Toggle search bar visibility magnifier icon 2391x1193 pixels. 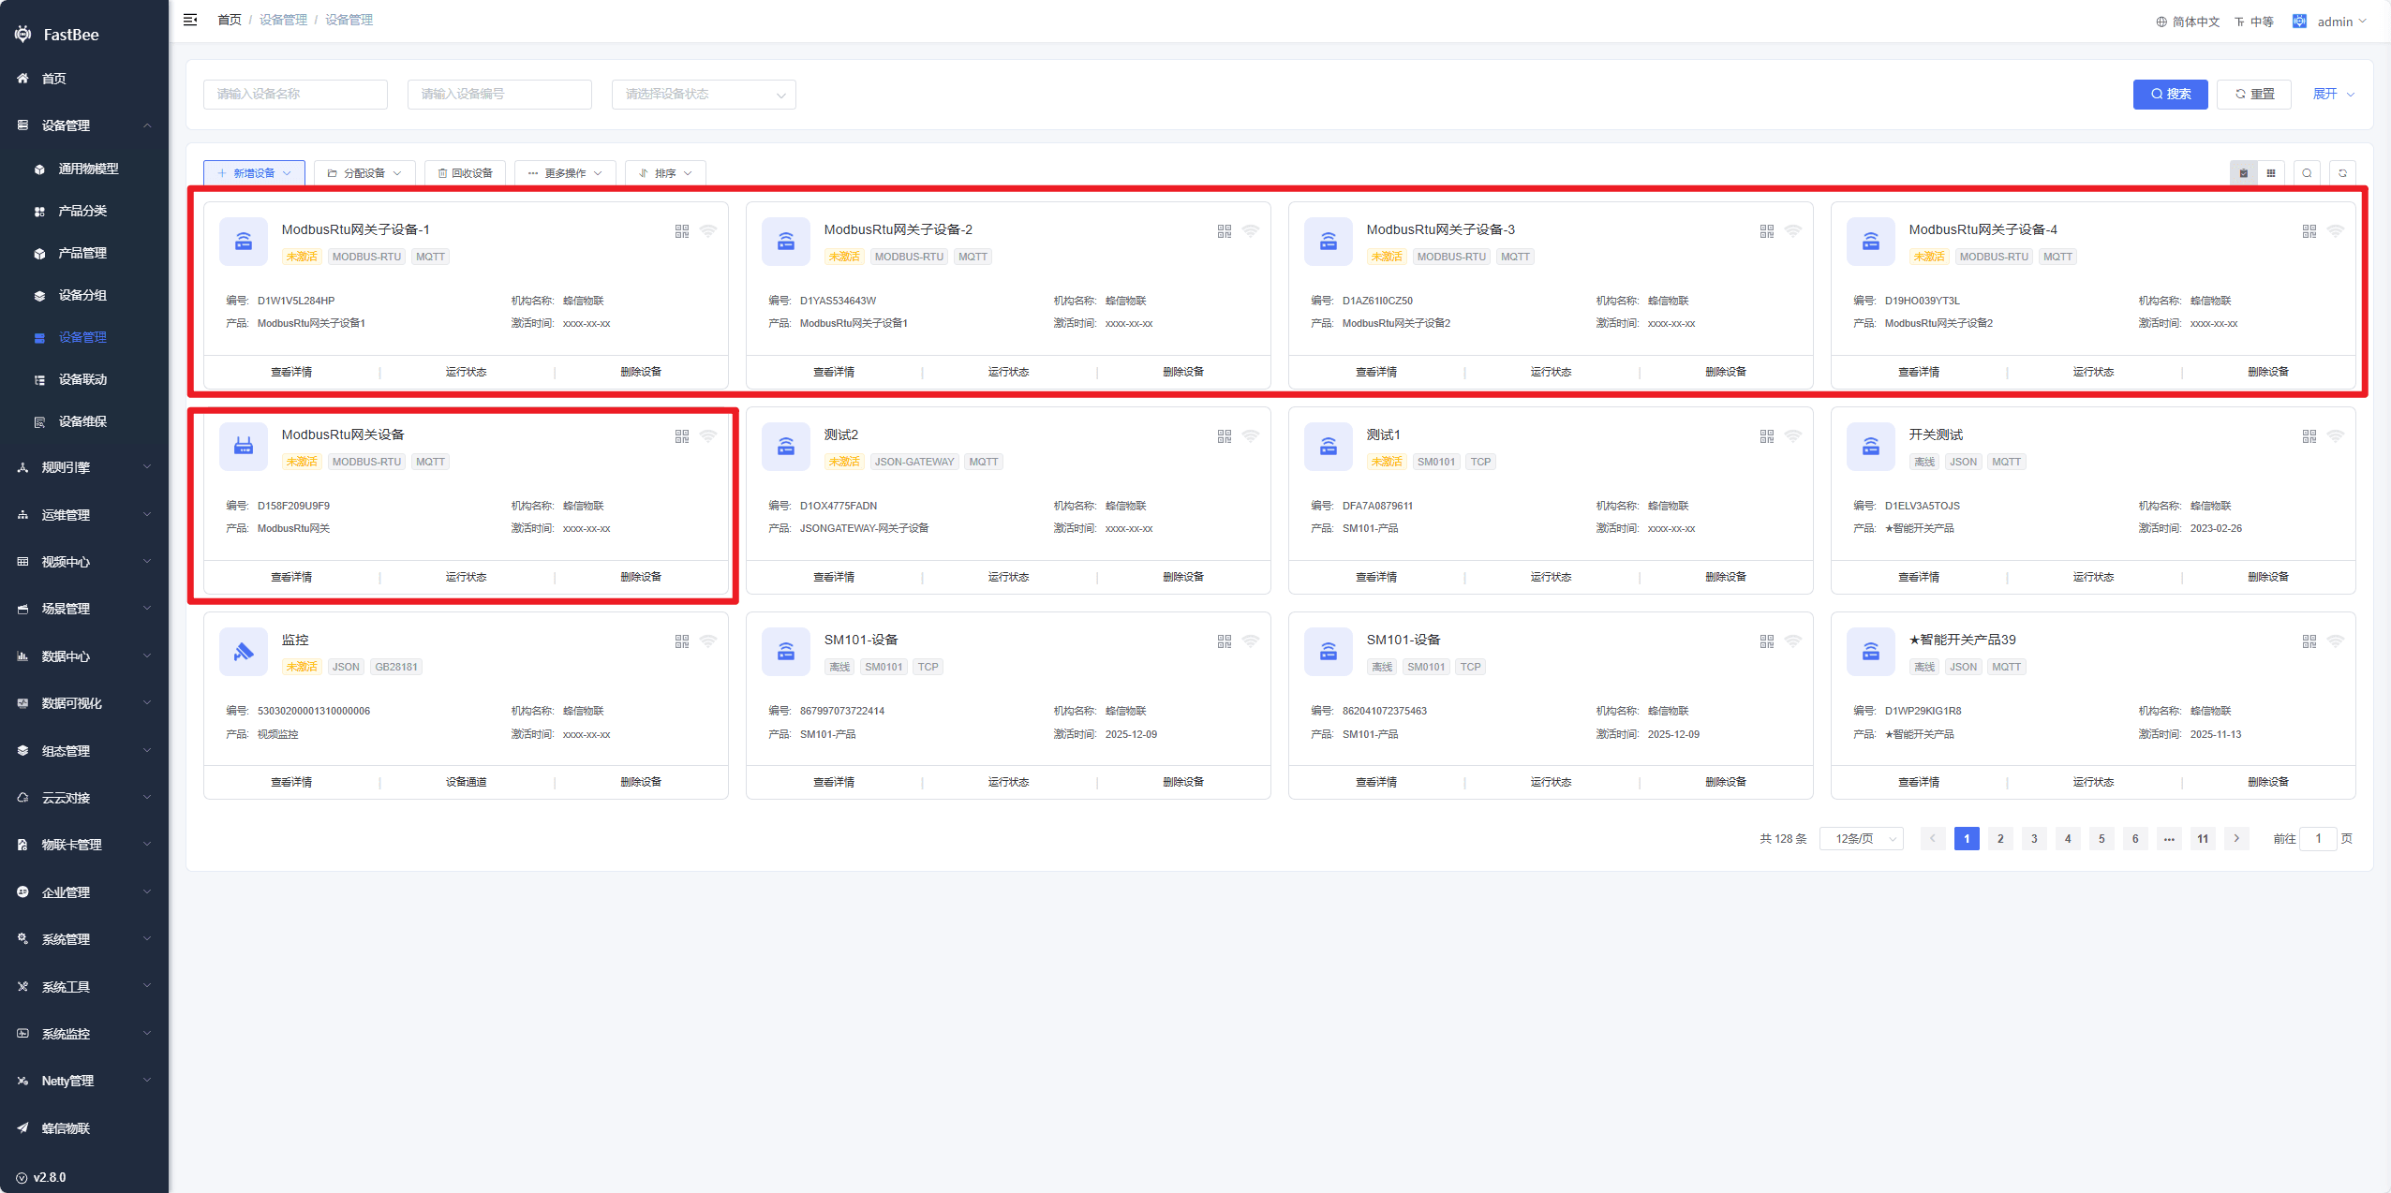coord(2307,173)
